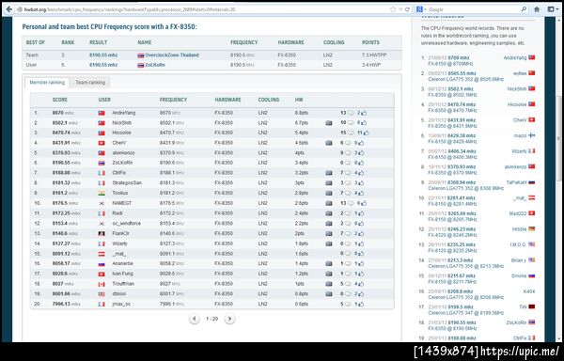564x361 pixels.
Task: Open the OverclockZone-Thailand team link
Action: point(172,55)
